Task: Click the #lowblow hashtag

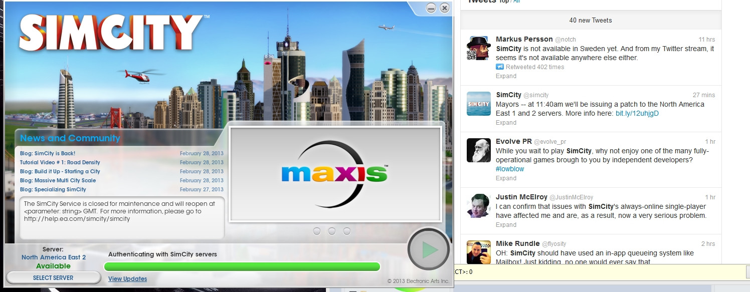Action: tap(510, 169)
